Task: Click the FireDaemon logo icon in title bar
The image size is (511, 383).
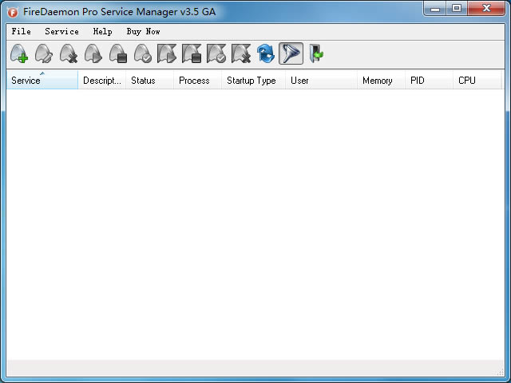Action: 13,12
